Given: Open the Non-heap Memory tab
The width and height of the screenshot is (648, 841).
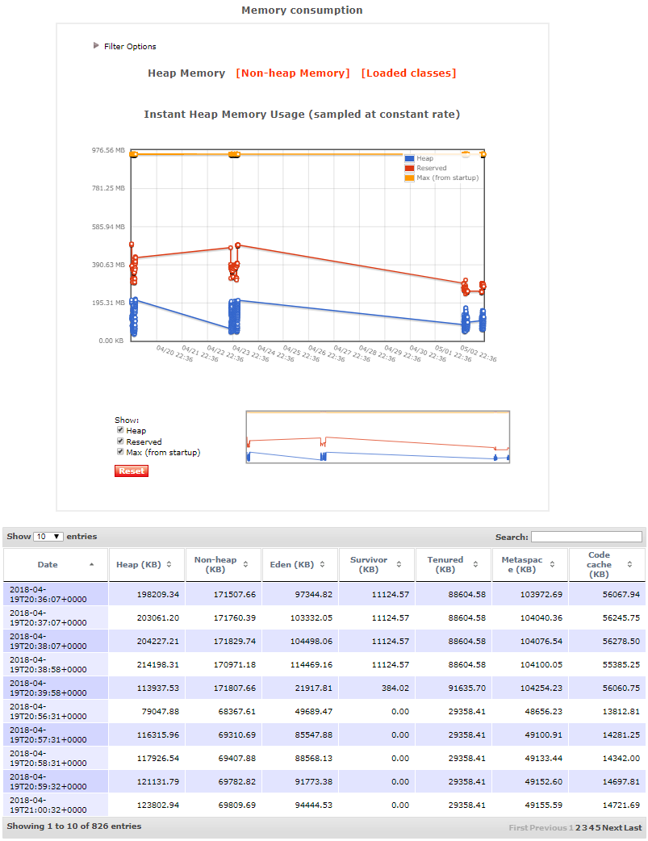Looking at the screenshot, I should click(292, 73).
